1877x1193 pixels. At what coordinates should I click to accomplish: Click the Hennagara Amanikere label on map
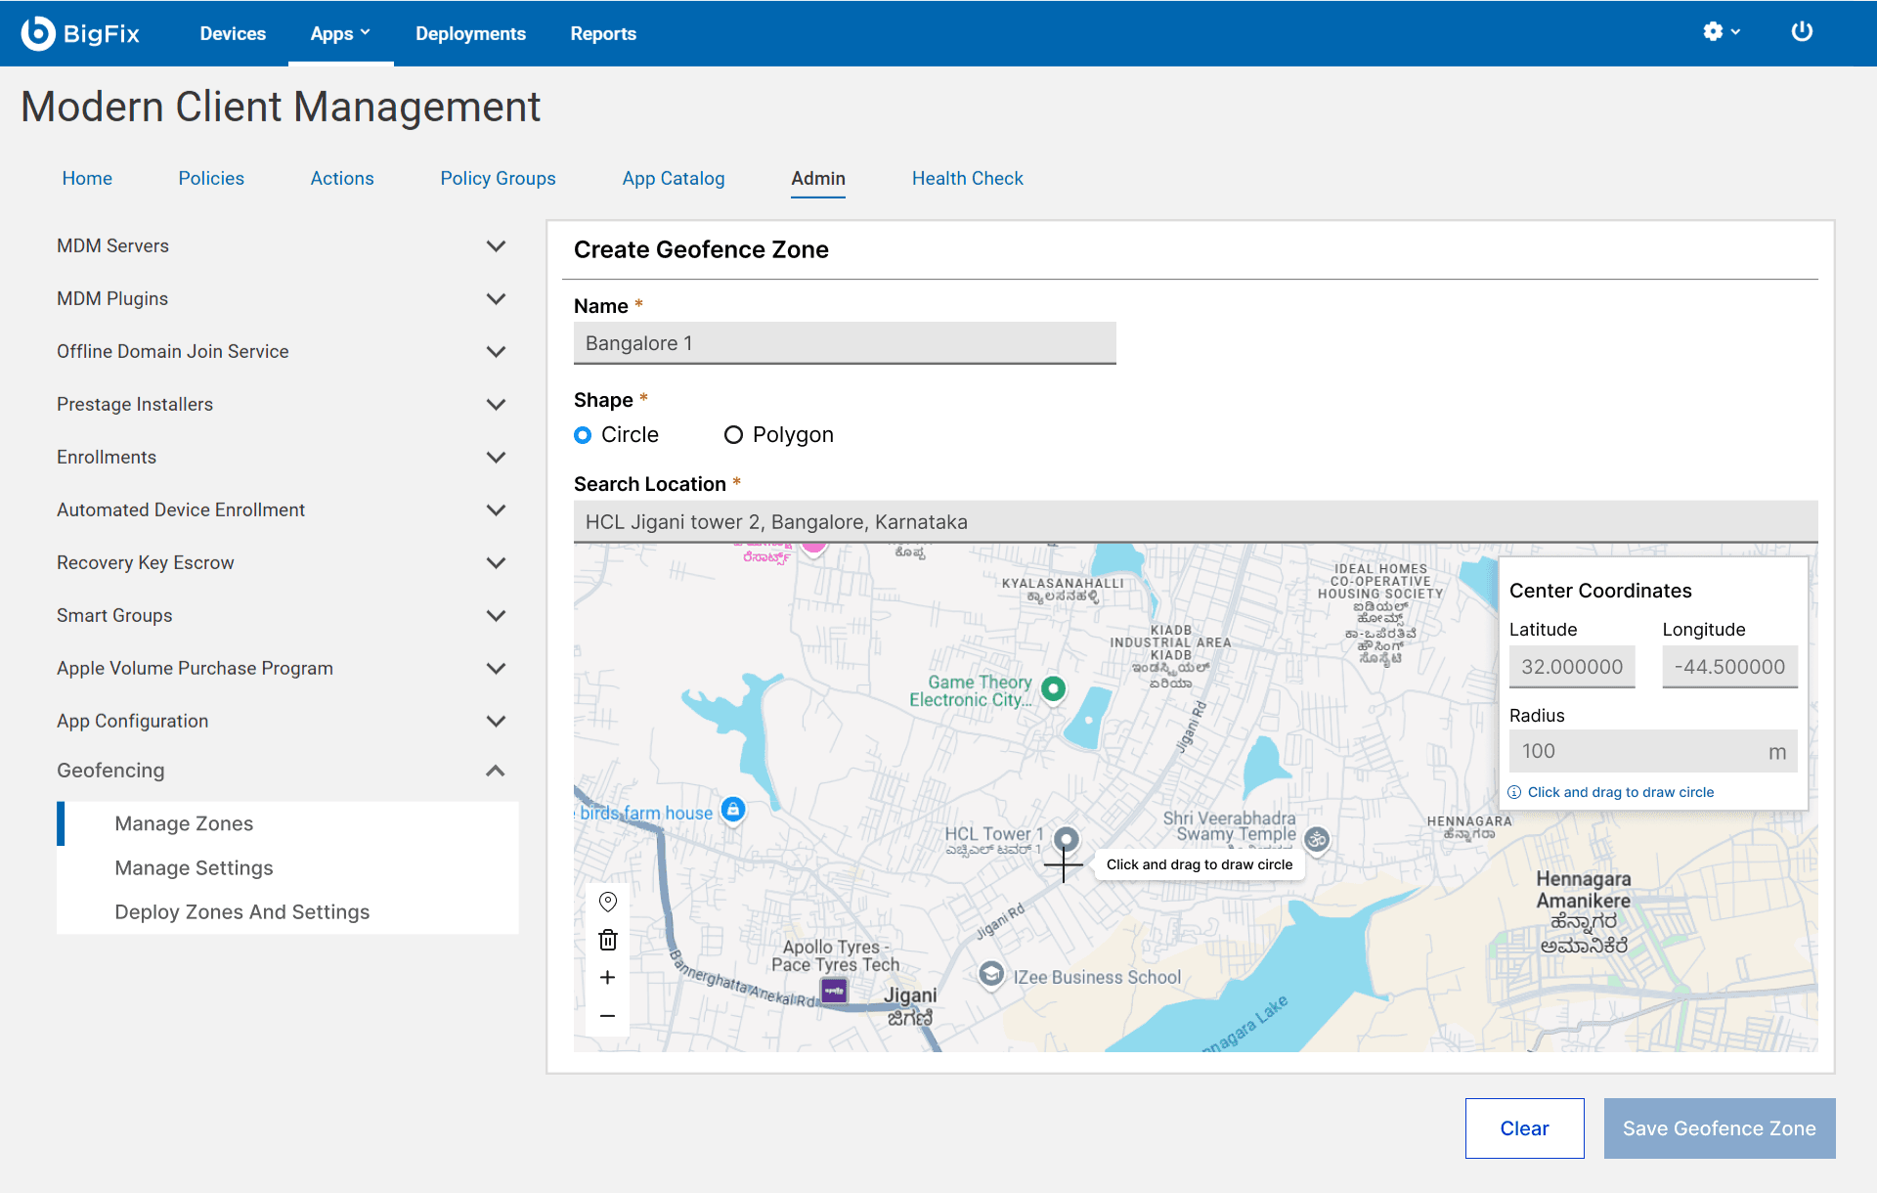[x=1584, y=911]
